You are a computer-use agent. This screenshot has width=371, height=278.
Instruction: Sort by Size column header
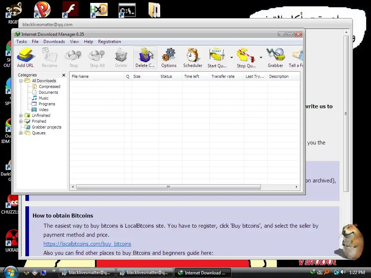point(145,76)
